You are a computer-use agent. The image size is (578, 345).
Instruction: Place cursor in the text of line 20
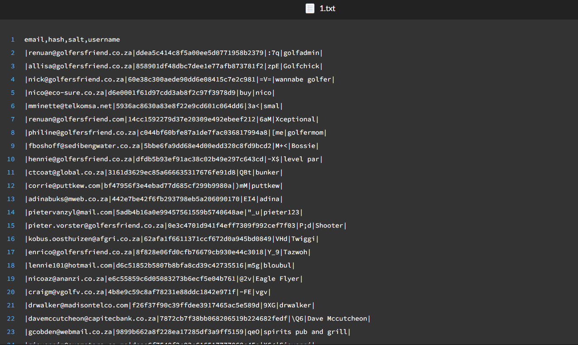[x=147, y=292]
